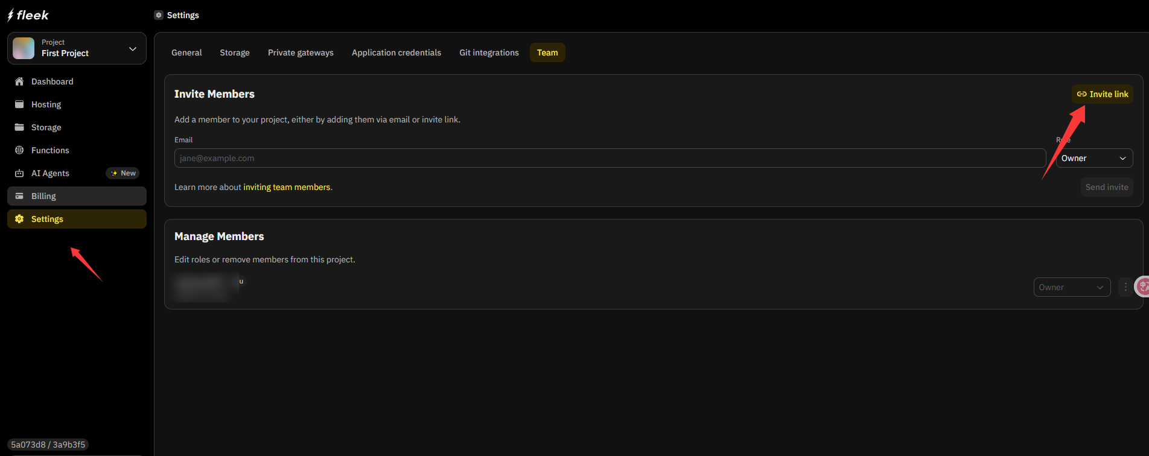This screenshot has width=1149, height=456.
Task: Click the Fleek logo
Action: (28, 15)
